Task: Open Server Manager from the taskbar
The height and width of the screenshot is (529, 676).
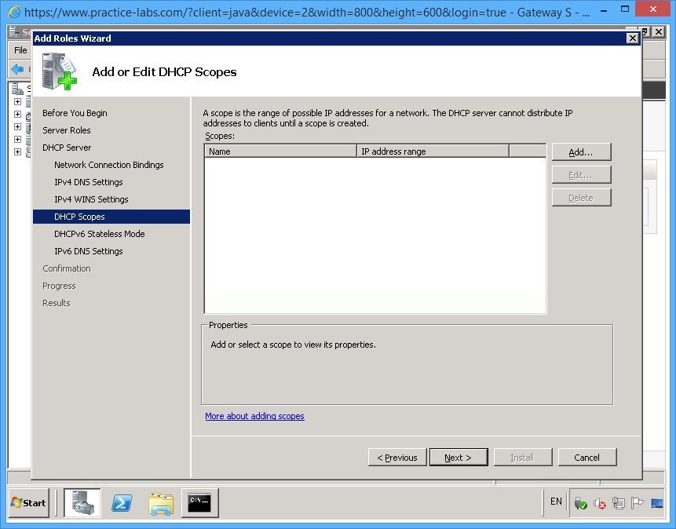Action: click(82, 502)
